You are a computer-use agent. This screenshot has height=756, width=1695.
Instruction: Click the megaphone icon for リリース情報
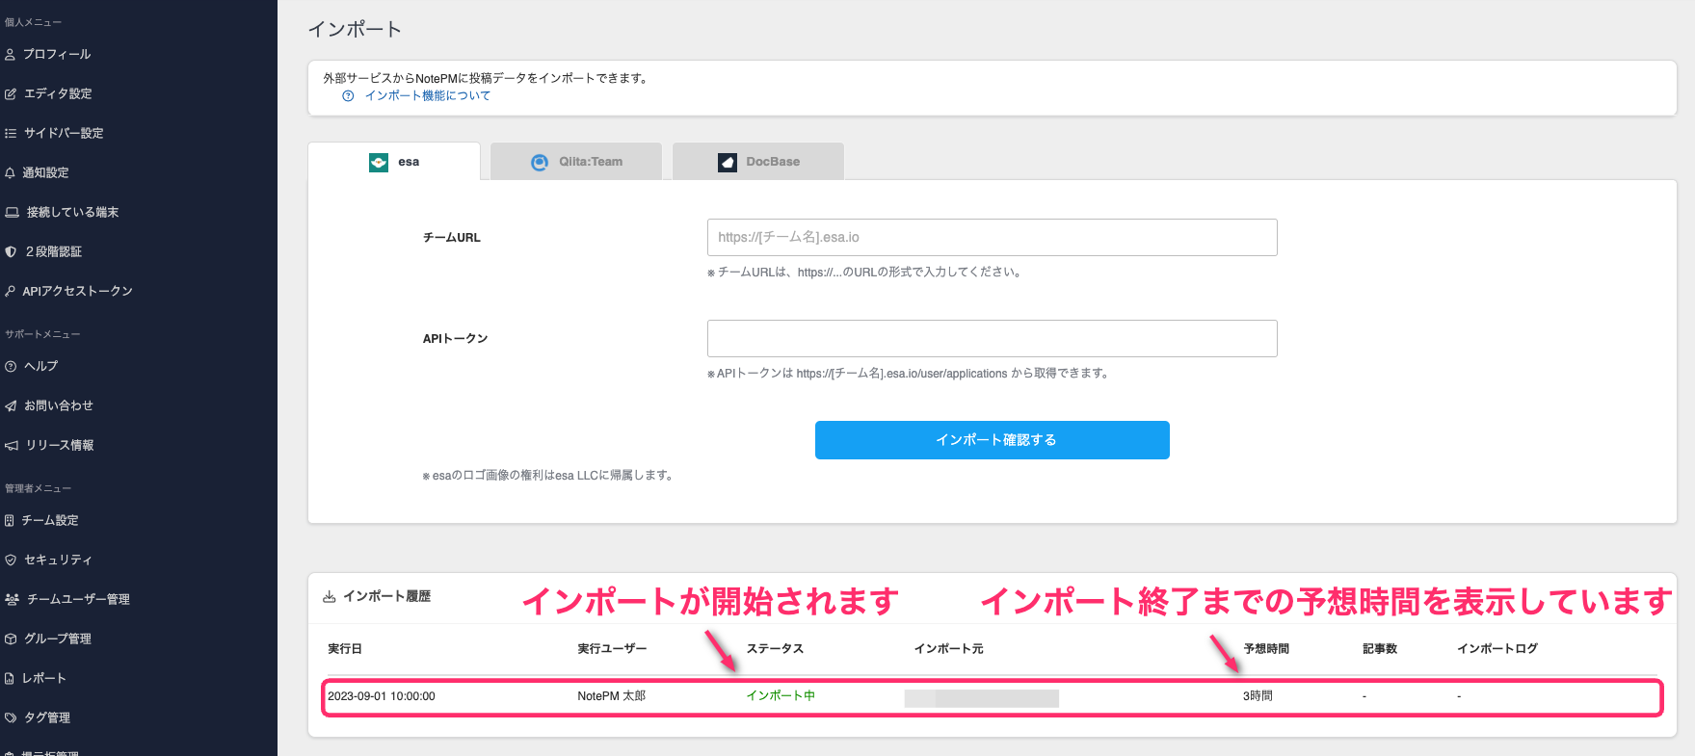click(12, 446)
